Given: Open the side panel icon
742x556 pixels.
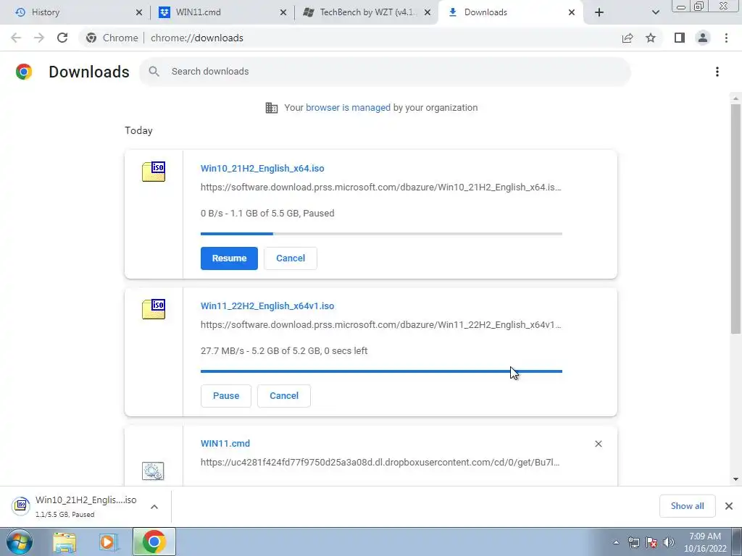Looking at the screenshot, I should (680, 38).
